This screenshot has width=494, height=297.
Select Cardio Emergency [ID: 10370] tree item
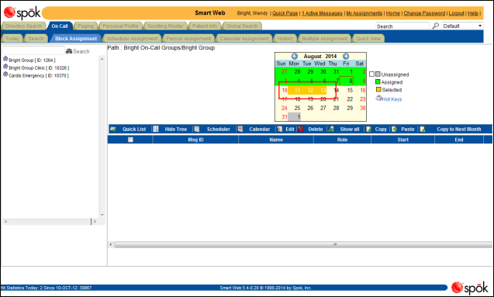click(x=39, y=75)
